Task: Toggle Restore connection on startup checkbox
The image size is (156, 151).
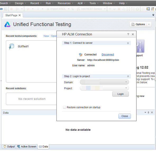Action: [64, 107]
